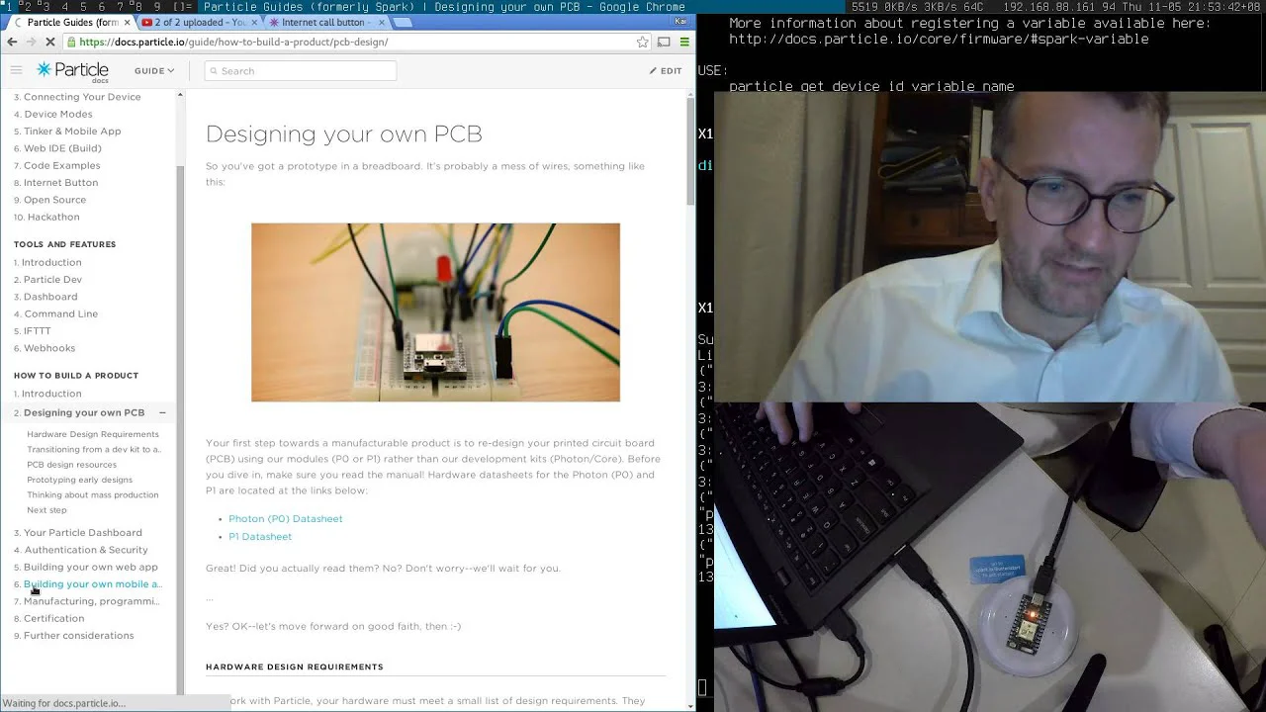The height and width of the screenshot is (712, 1266).
Task: Jump to PCB design resources subsection
Action: [x=71, y=465]
